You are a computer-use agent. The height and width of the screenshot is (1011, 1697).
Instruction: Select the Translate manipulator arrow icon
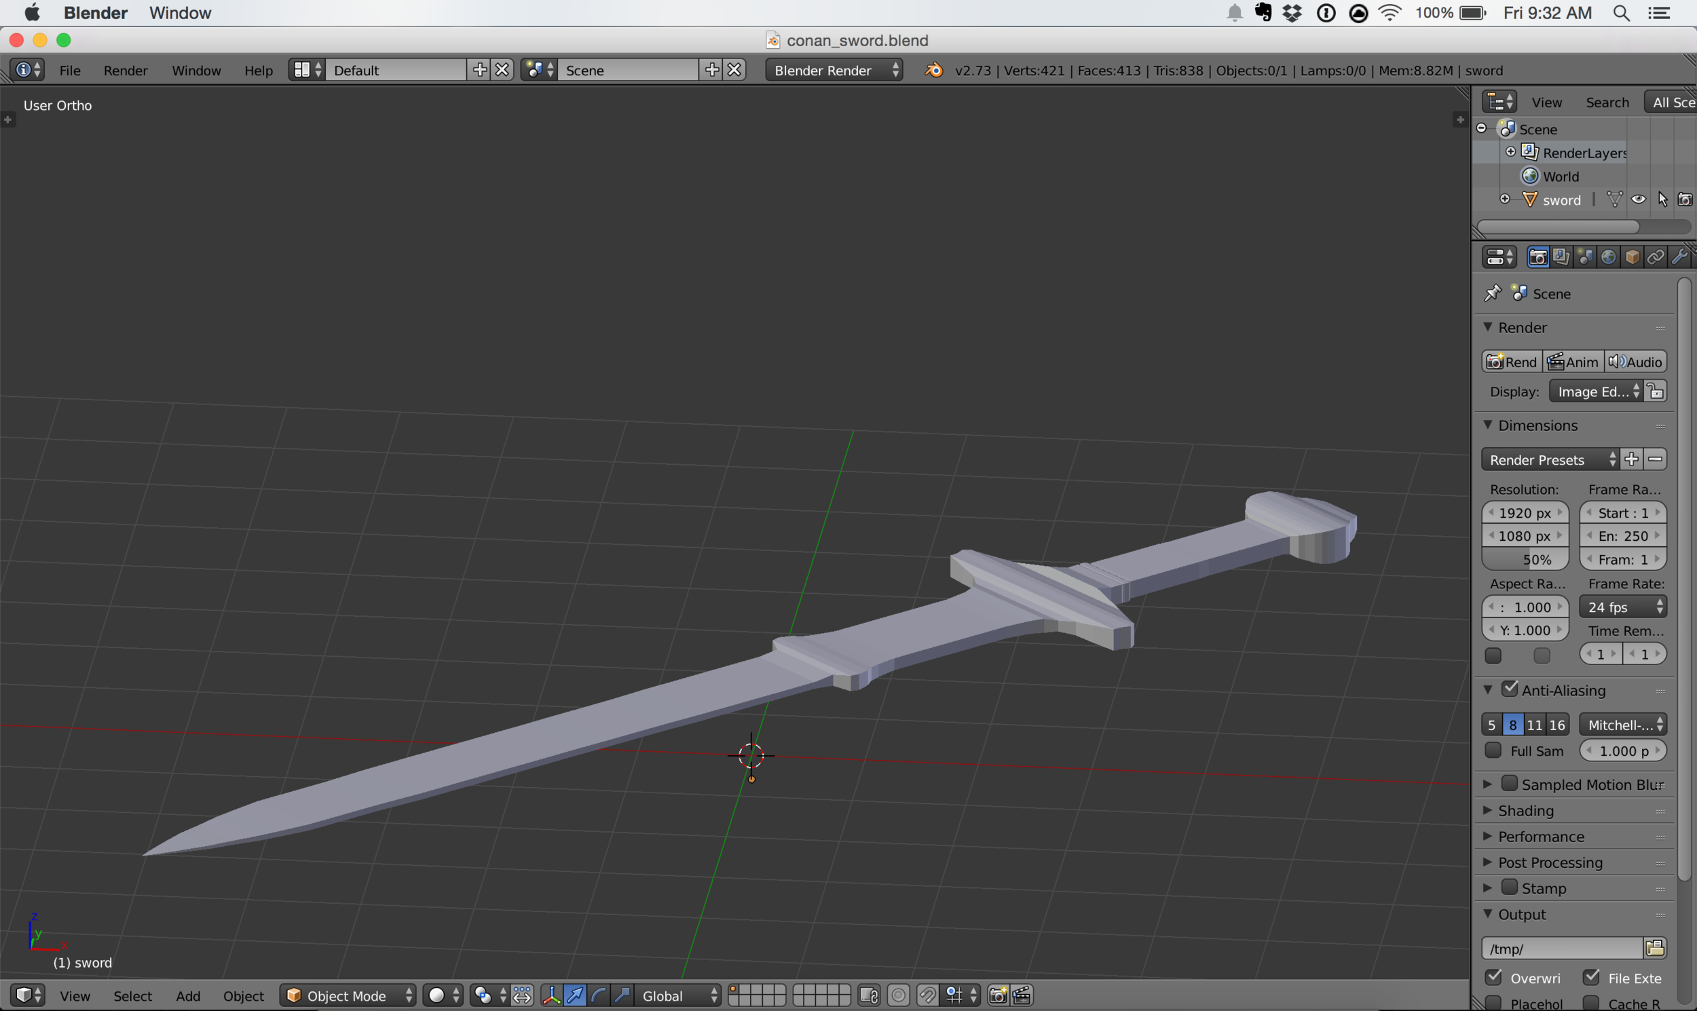[x=576, y=996]
